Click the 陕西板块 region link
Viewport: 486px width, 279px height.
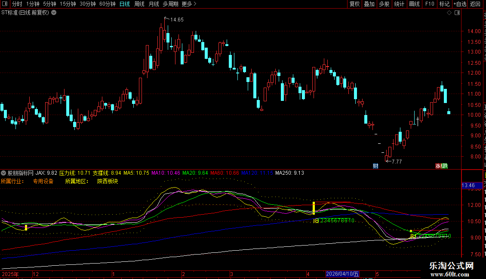(108, 181)
